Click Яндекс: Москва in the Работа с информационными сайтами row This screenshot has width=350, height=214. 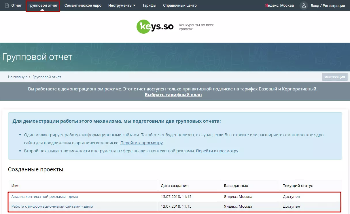pos(238,207)
